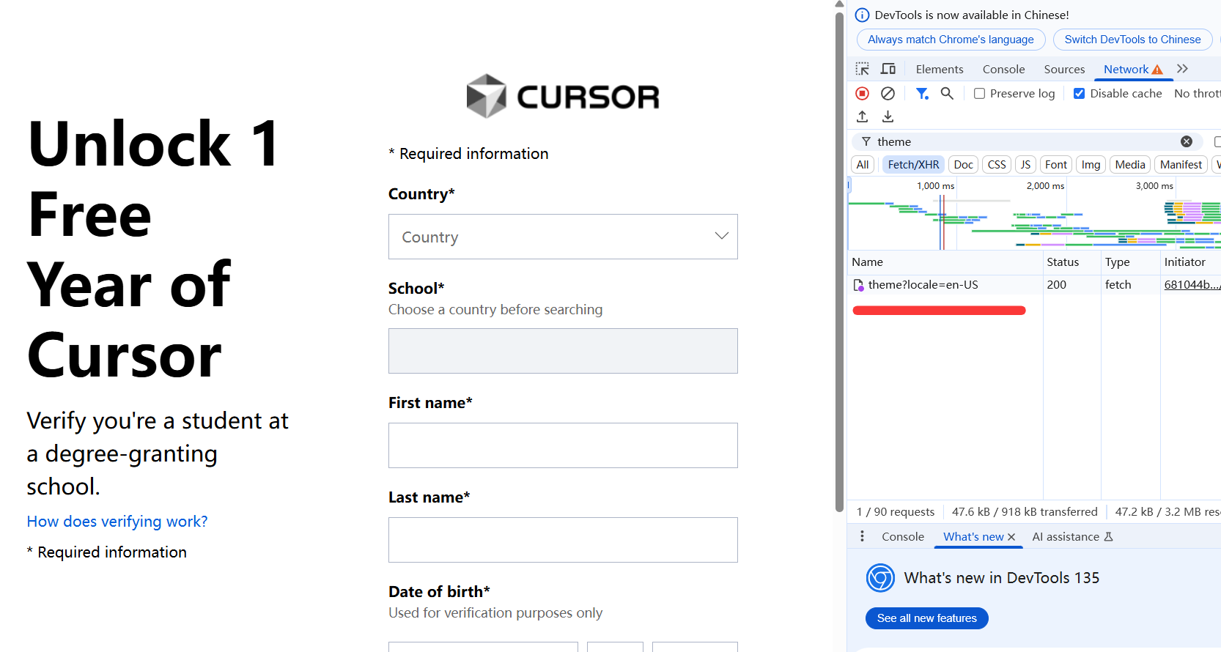Enable Preserve log checkbox

click(979, 93)
